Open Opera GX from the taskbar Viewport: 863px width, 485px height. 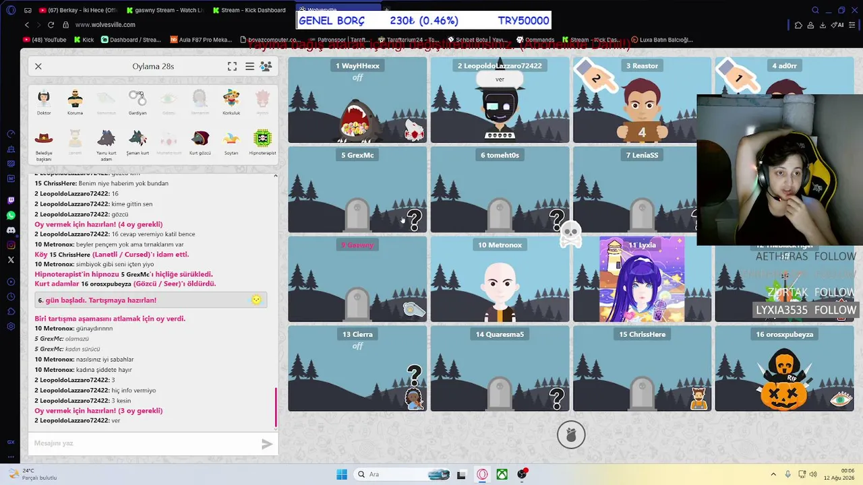point(482,474)
